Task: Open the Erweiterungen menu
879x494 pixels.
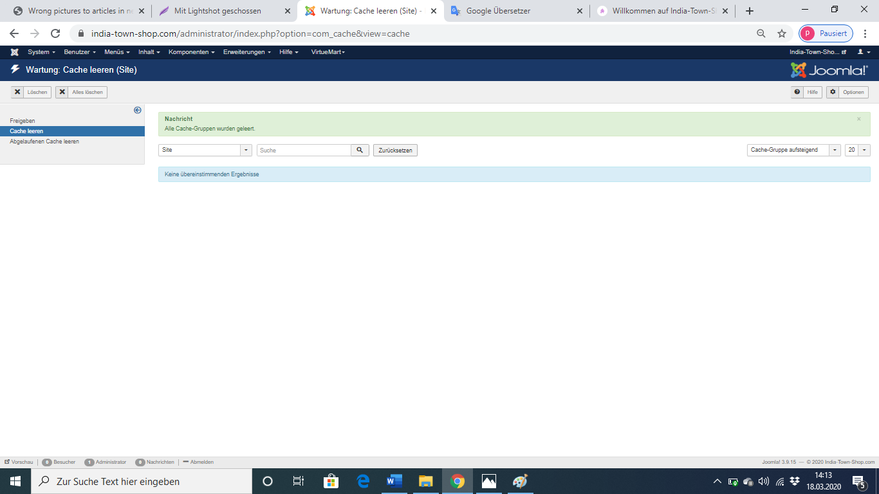Action: pyautogui.click(x=247, y=52)
